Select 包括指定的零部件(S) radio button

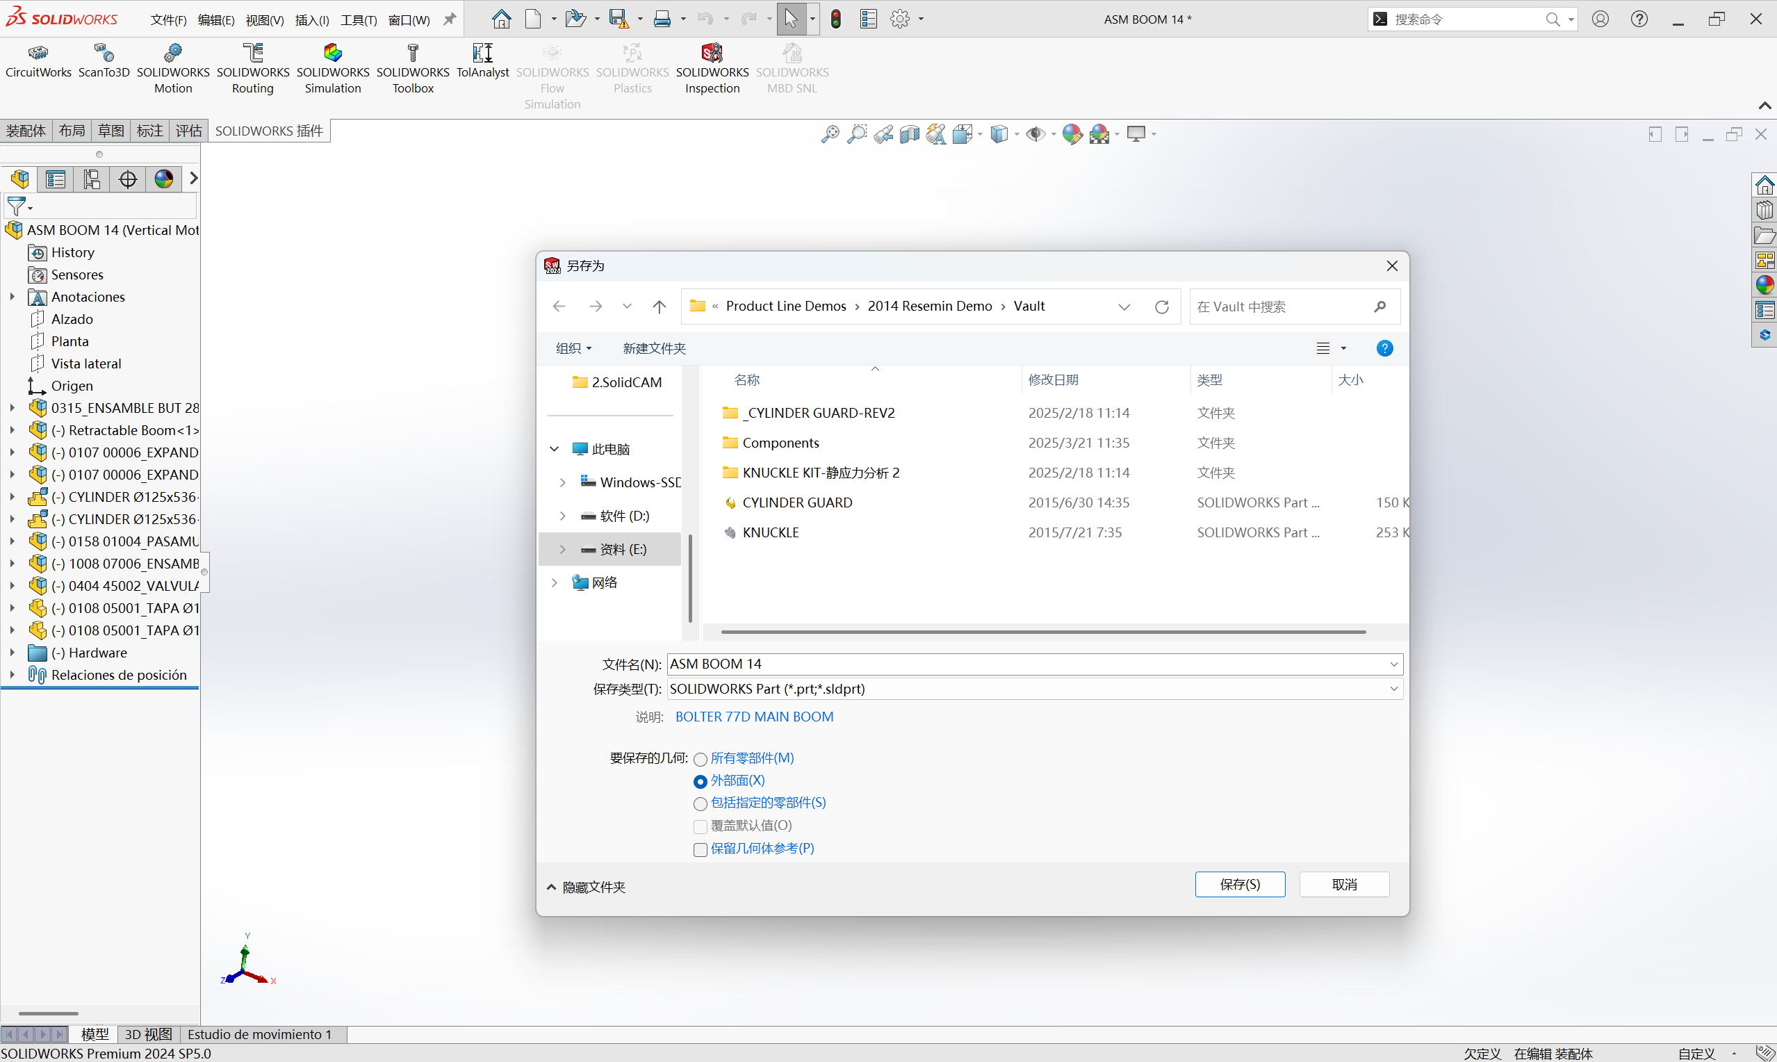point(701,803)
